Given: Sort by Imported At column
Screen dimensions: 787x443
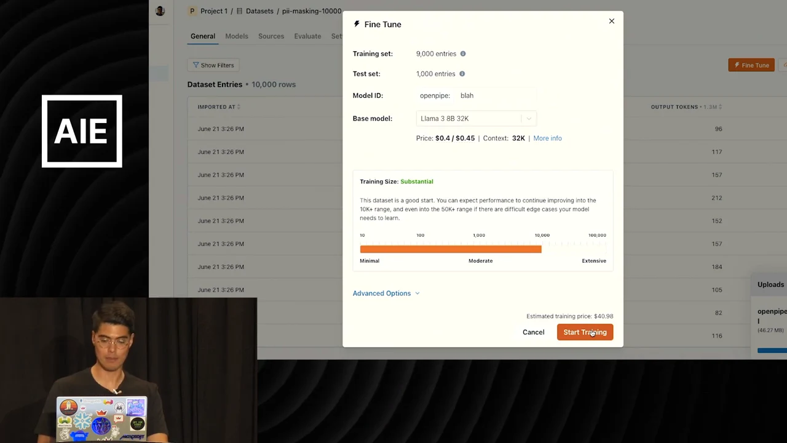Looking at the screenshot, I should pyautogui.click(x=219, y=107).
